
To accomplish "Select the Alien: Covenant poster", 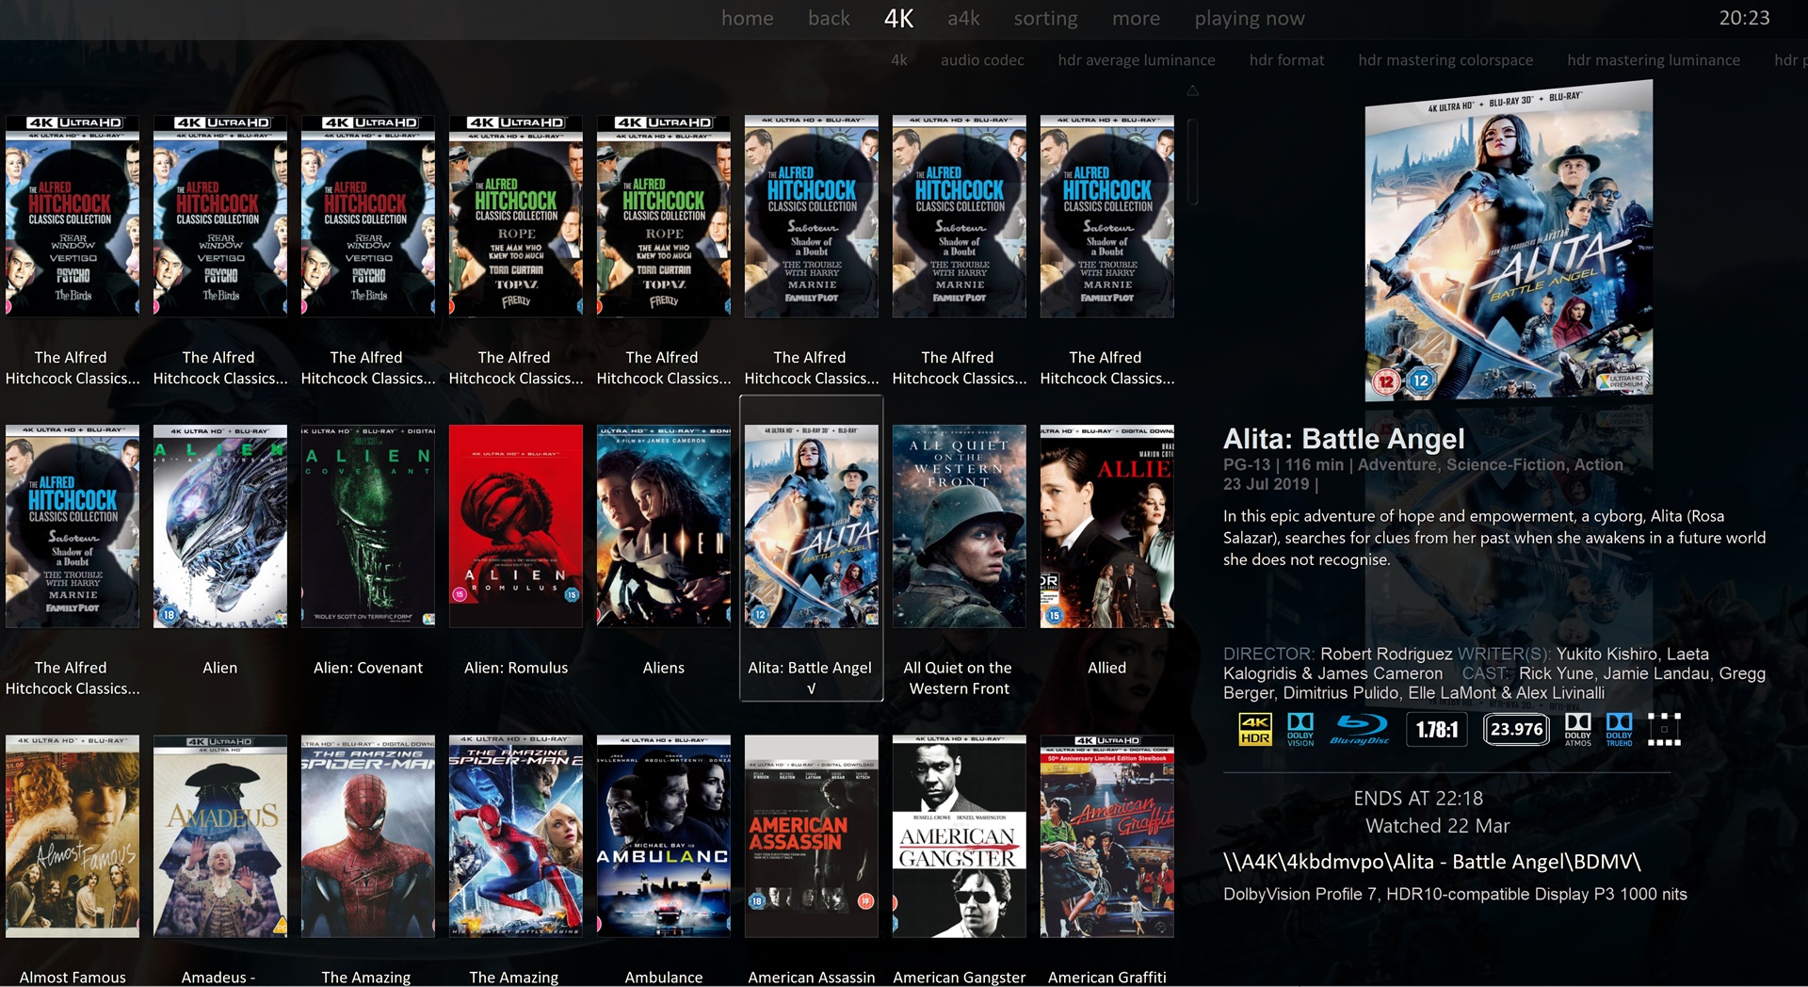I will 368,526.
